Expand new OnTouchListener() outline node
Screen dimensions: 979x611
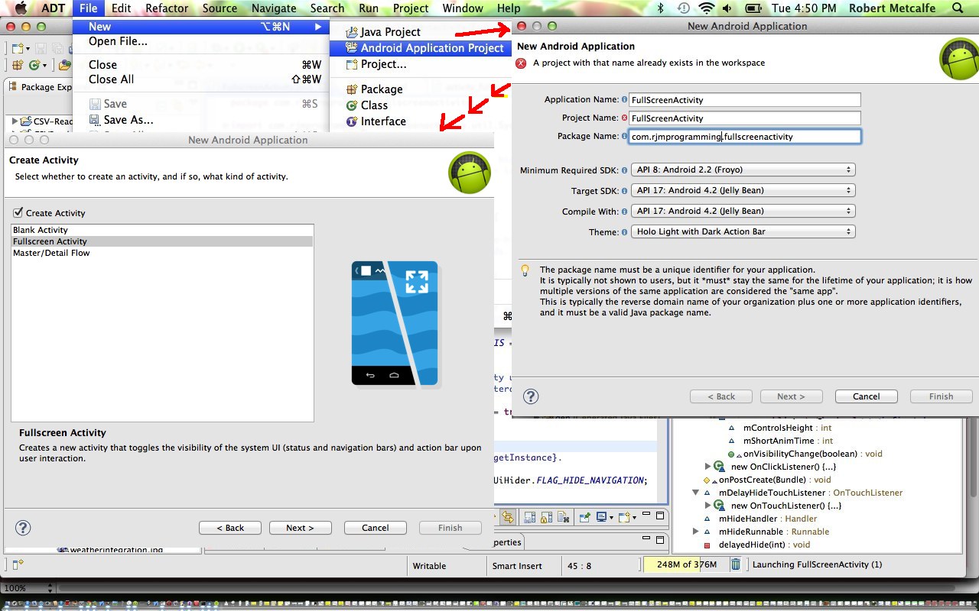pos(707,506)
